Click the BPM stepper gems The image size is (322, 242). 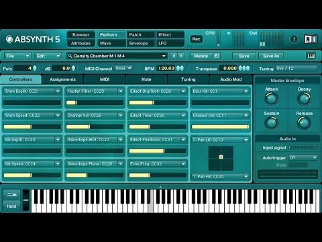pyautogui.click(x=180, y=69)
